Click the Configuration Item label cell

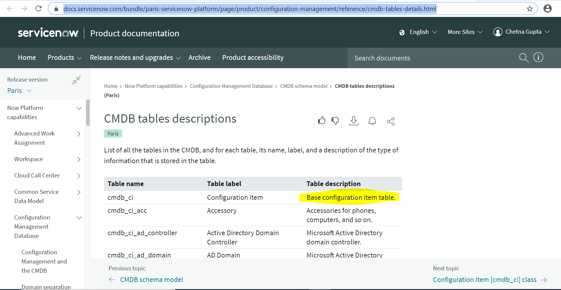(235, 197)
